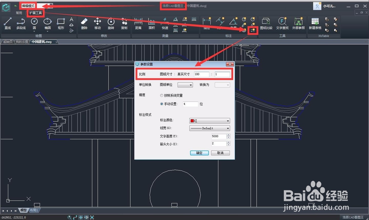Screen dimensions: 369x220
Task: Jump to first layout tab arrow
Action: pos(3,211)
